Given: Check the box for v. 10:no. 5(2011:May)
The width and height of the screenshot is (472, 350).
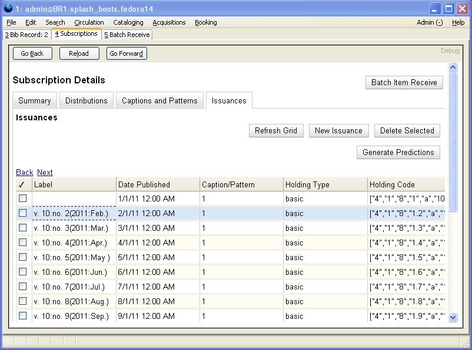Looking at the screenshot, I should [x=22, y=257].
